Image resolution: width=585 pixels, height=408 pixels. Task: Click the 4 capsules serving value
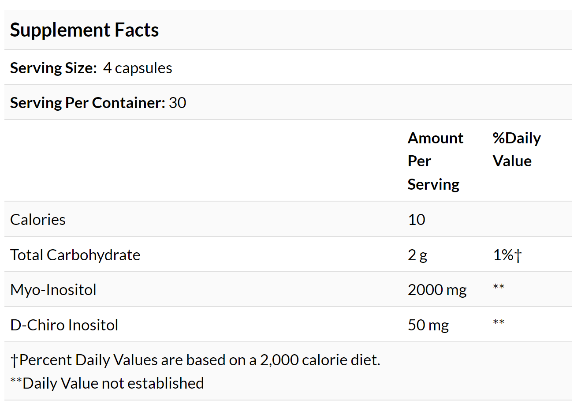[138, 68]
